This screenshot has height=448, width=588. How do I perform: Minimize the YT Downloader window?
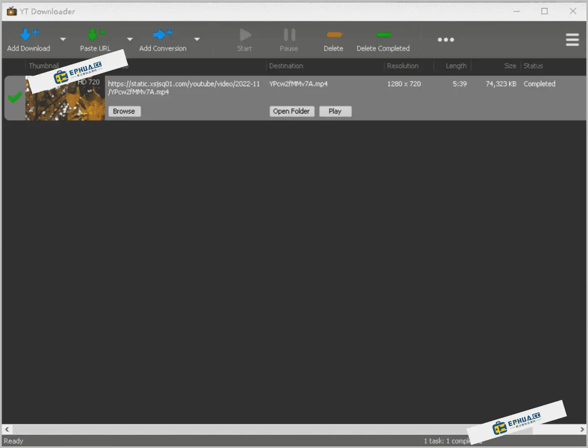(x=516, y=11)
